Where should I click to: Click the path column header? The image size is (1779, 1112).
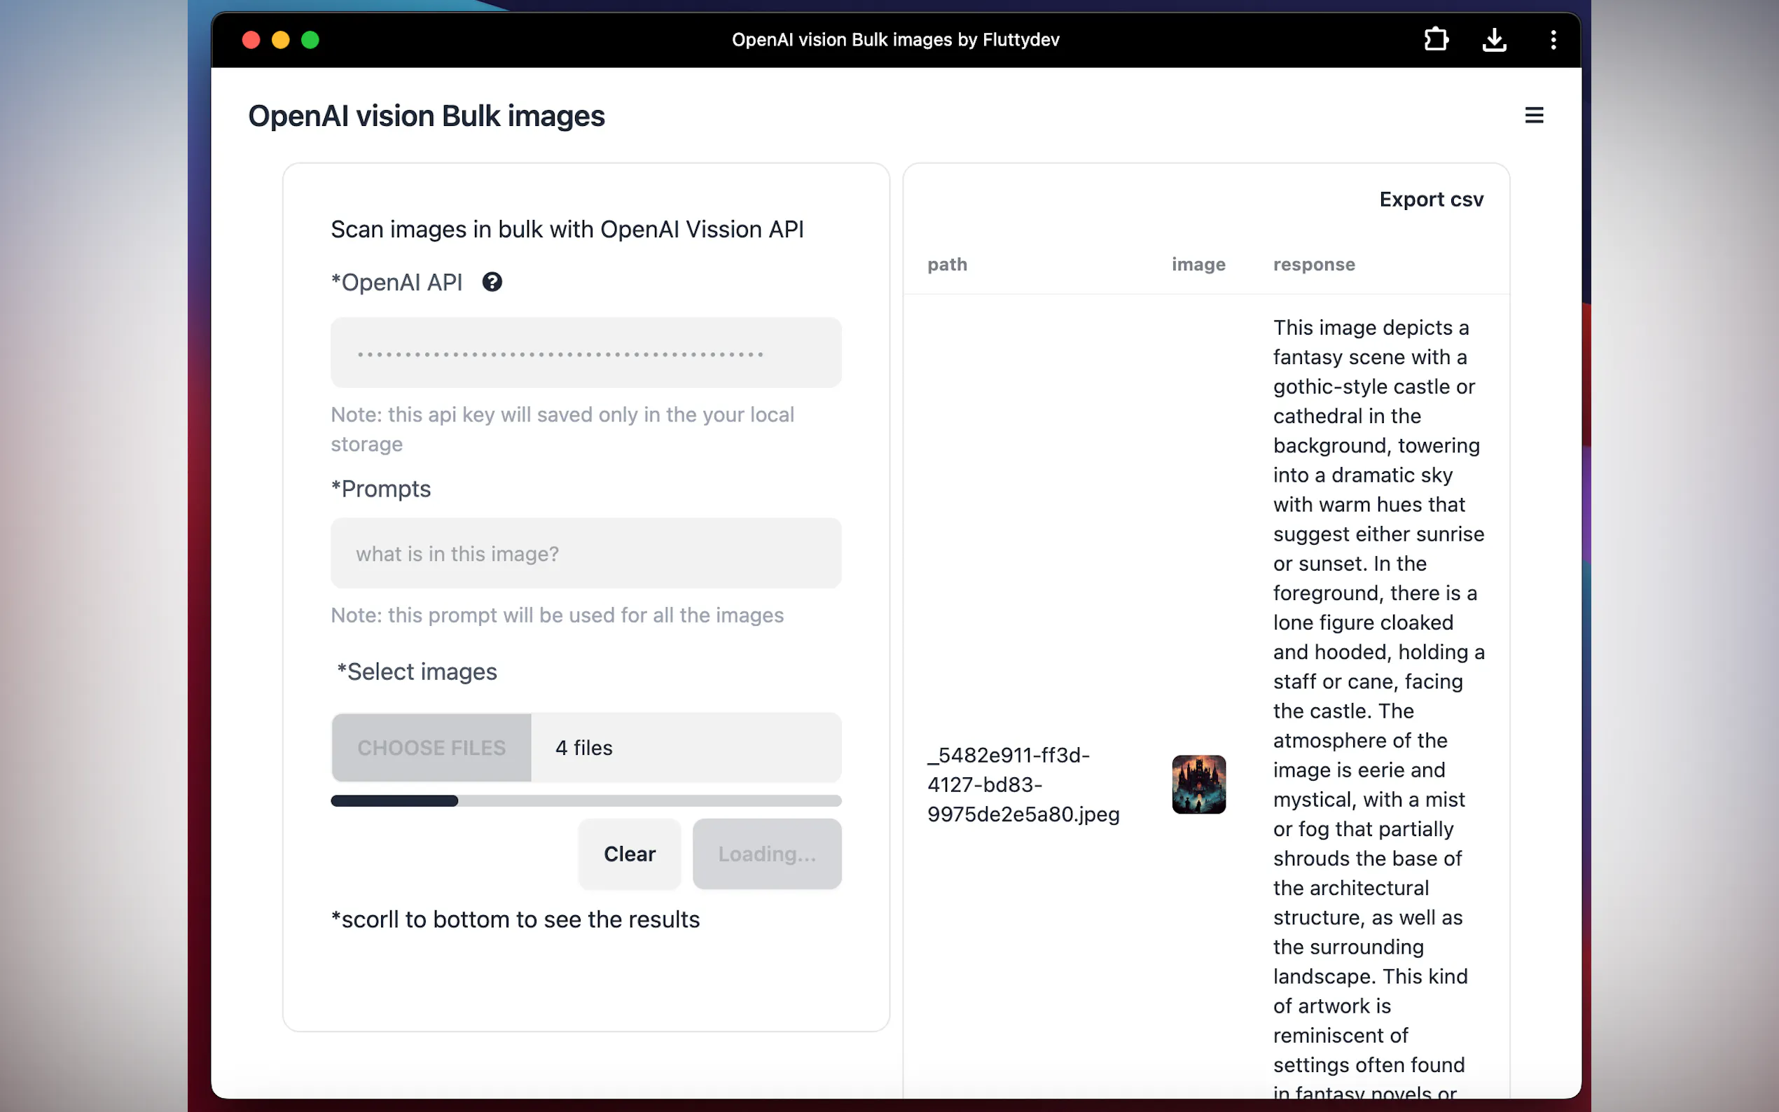(x=947, y=264)
